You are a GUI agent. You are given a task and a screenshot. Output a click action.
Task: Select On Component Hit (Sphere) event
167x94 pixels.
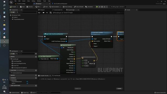pos(20,68)
